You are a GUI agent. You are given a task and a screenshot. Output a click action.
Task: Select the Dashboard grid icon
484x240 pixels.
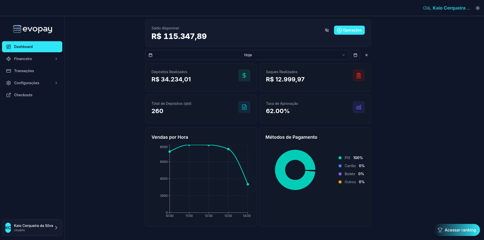tap(9, 46)
